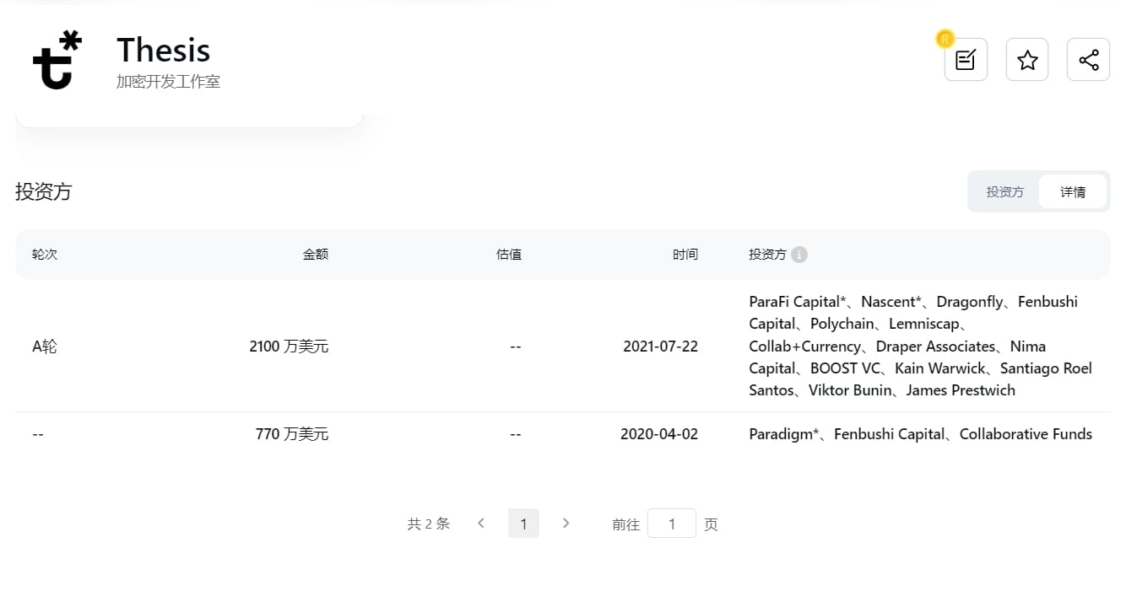Viewport: 1126px width, 607px height.
Task: Go to next page arrow
Action: [566, 524]
